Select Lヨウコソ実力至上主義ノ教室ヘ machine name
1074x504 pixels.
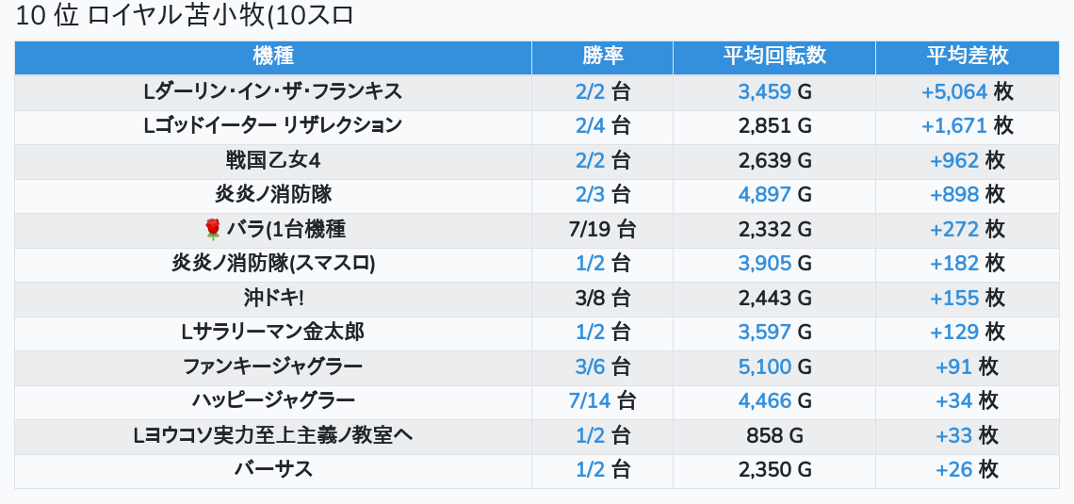(x=273, y=435)
